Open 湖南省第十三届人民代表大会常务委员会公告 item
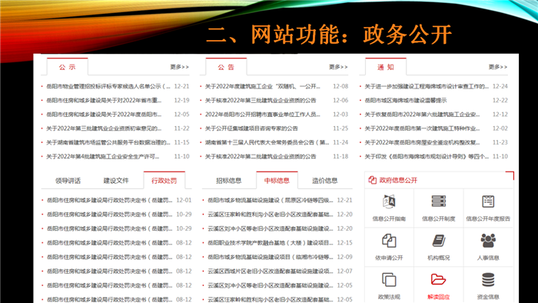This screenshot has height=303, width=538. tap(267, 142)
